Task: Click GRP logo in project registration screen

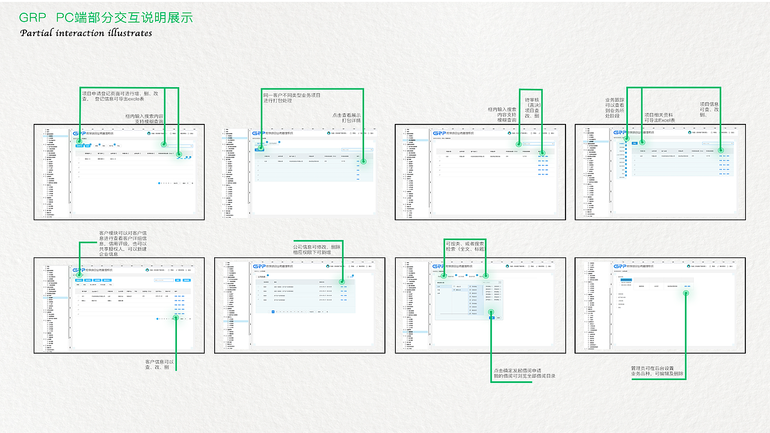Action: coord(79,134)
